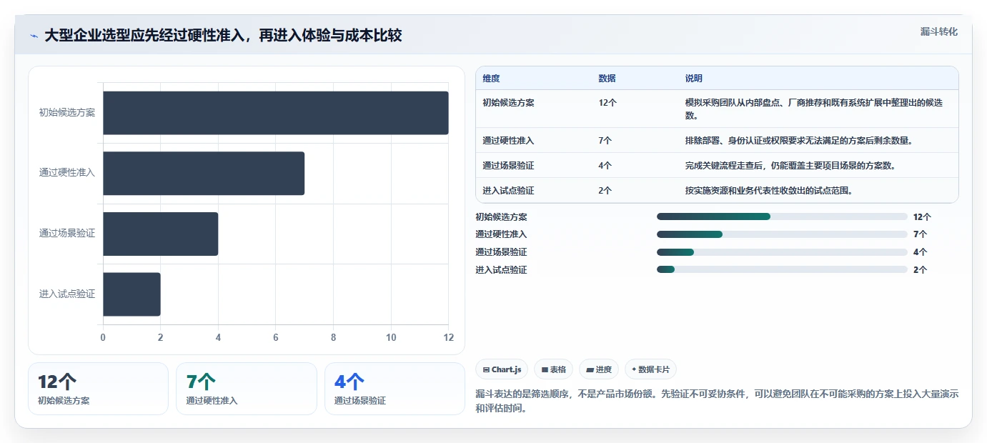The height and width of the screenshot is (443, 987).
Task: Click description starting 按实施资源
Action: [769, 191]
